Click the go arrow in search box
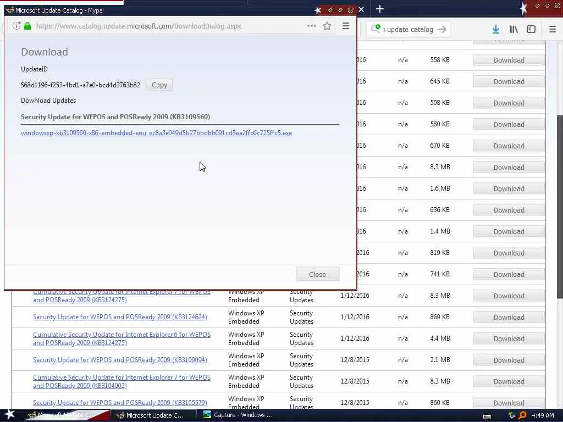 click(442, 30)
